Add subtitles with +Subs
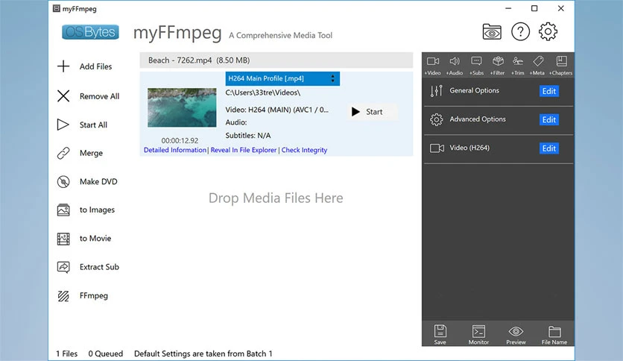Image resolution: width=623 pixels, height=361 pixels. [476, 65]
